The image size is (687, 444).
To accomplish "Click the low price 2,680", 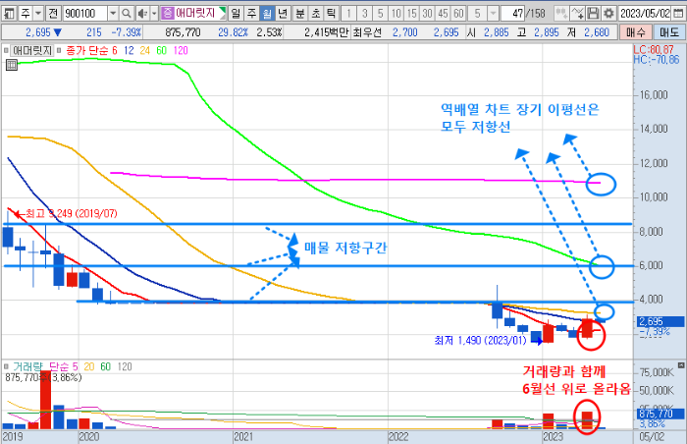I will 597,32.
